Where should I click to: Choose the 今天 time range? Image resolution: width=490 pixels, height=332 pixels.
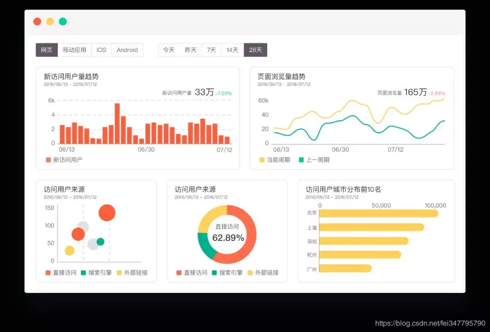pyautogui.click(x=169, y=50)
